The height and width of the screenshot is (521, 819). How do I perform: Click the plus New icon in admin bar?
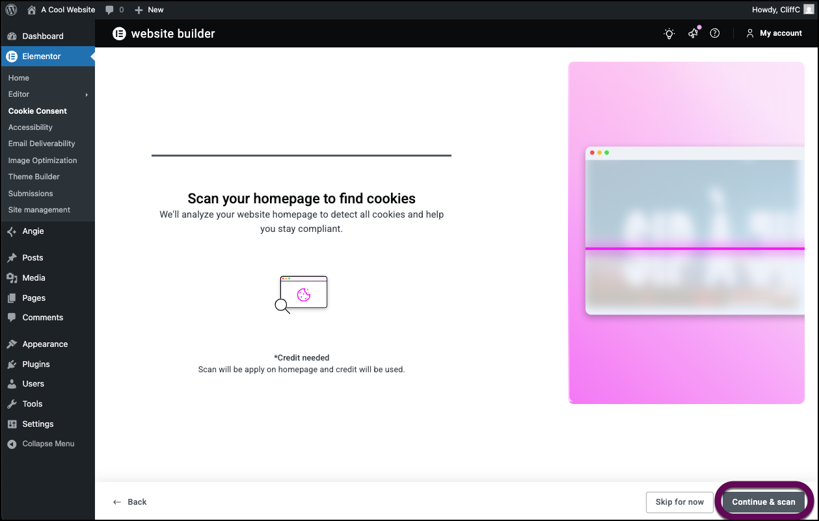point(139,10)
